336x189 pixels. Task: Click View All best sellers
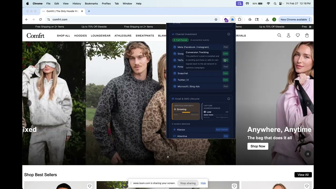[303, 175]
